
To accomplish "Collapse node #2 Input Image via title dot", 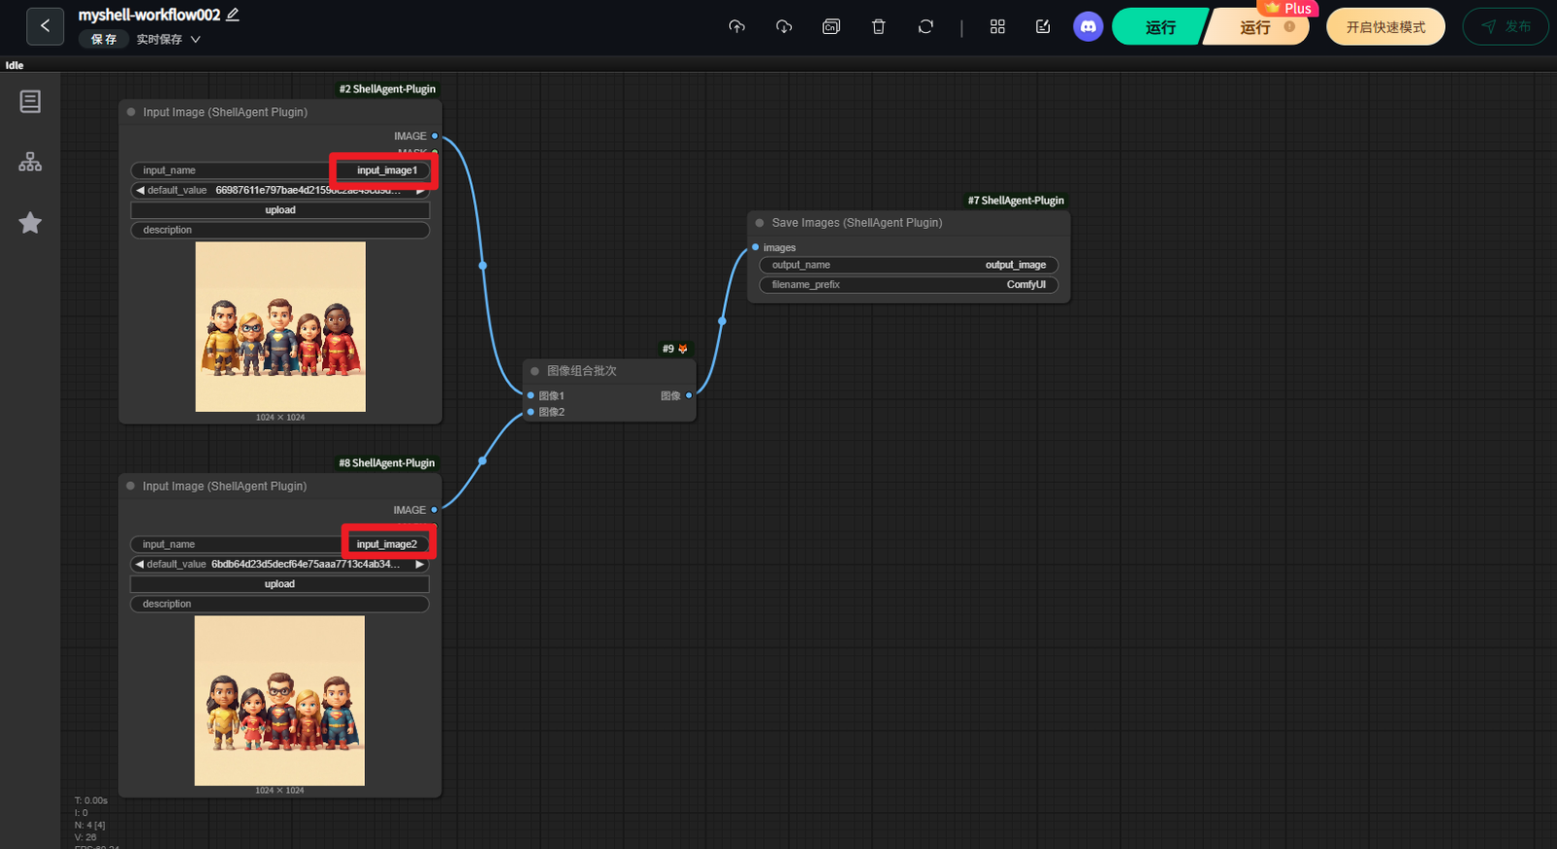I will click(x=131, y=112).
